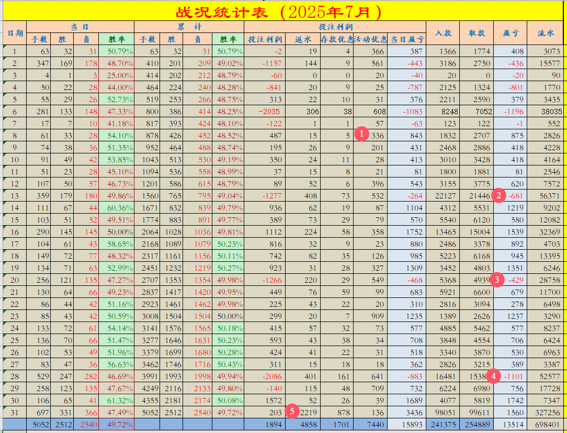567x433 pixels.
Task: Click the red badge numbered 1
Action: click(361, 135)
